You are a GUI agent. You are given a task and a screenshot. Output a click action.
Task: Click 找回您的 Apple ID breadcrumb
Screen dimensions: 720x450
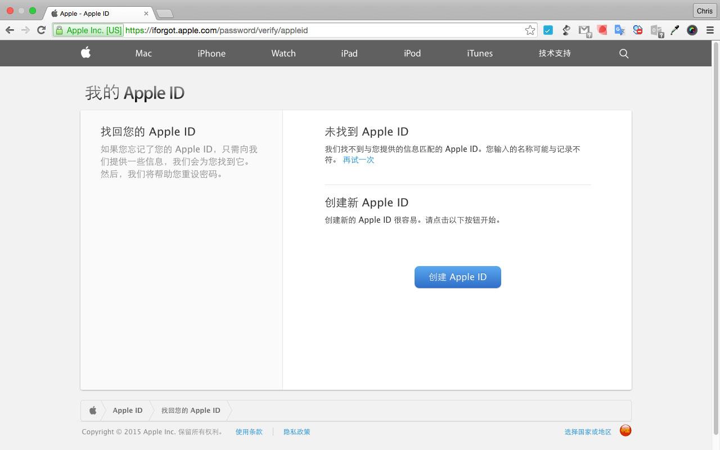[x=191, y=411]
